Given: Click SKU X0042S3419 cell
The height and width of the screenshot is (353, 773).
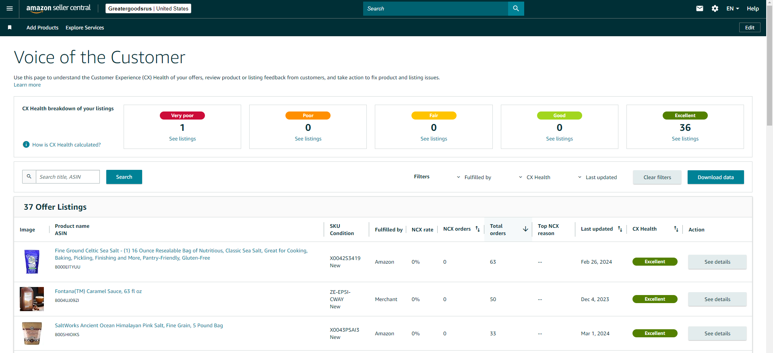Looking at the screenshot, I should (x=345, y=258).
